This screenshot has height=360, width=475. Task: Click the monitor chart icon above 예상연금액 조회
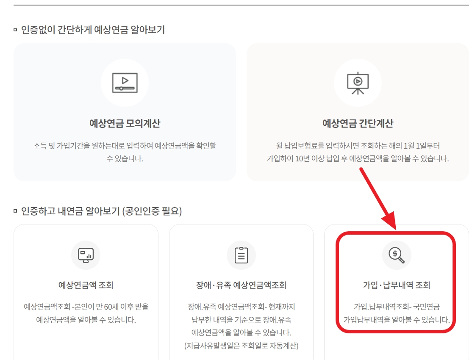pyautogui.click(x=86, y=255)
